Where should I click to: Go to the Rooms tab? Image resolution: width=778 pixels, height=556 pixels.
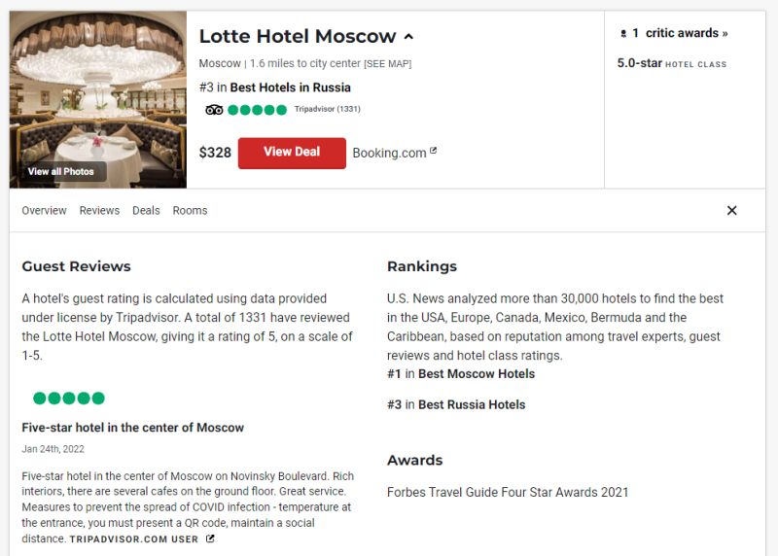pos(190,211)
